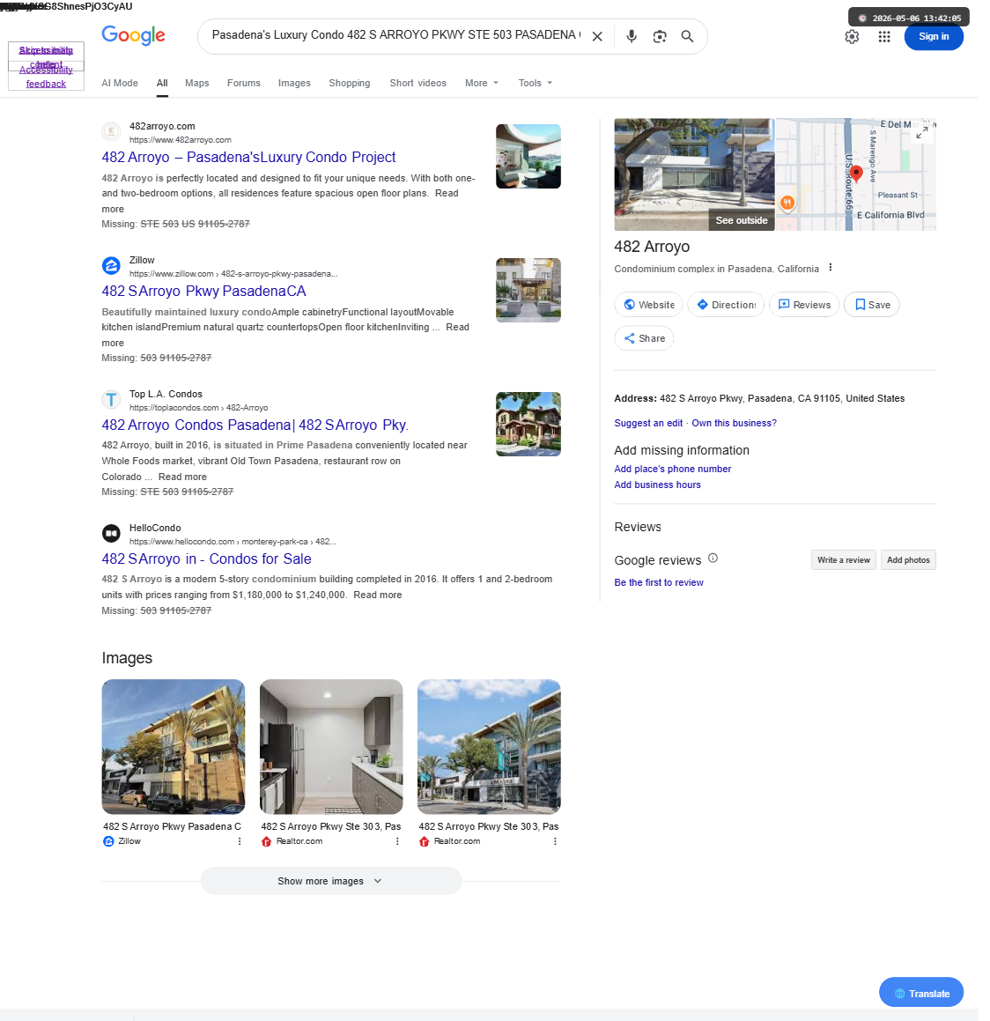
Task: Expand 'Show more images'
Action: coord(330,881)
